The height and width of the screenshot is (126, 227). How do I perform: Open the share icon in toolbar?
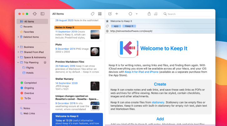tap(149, 14)
